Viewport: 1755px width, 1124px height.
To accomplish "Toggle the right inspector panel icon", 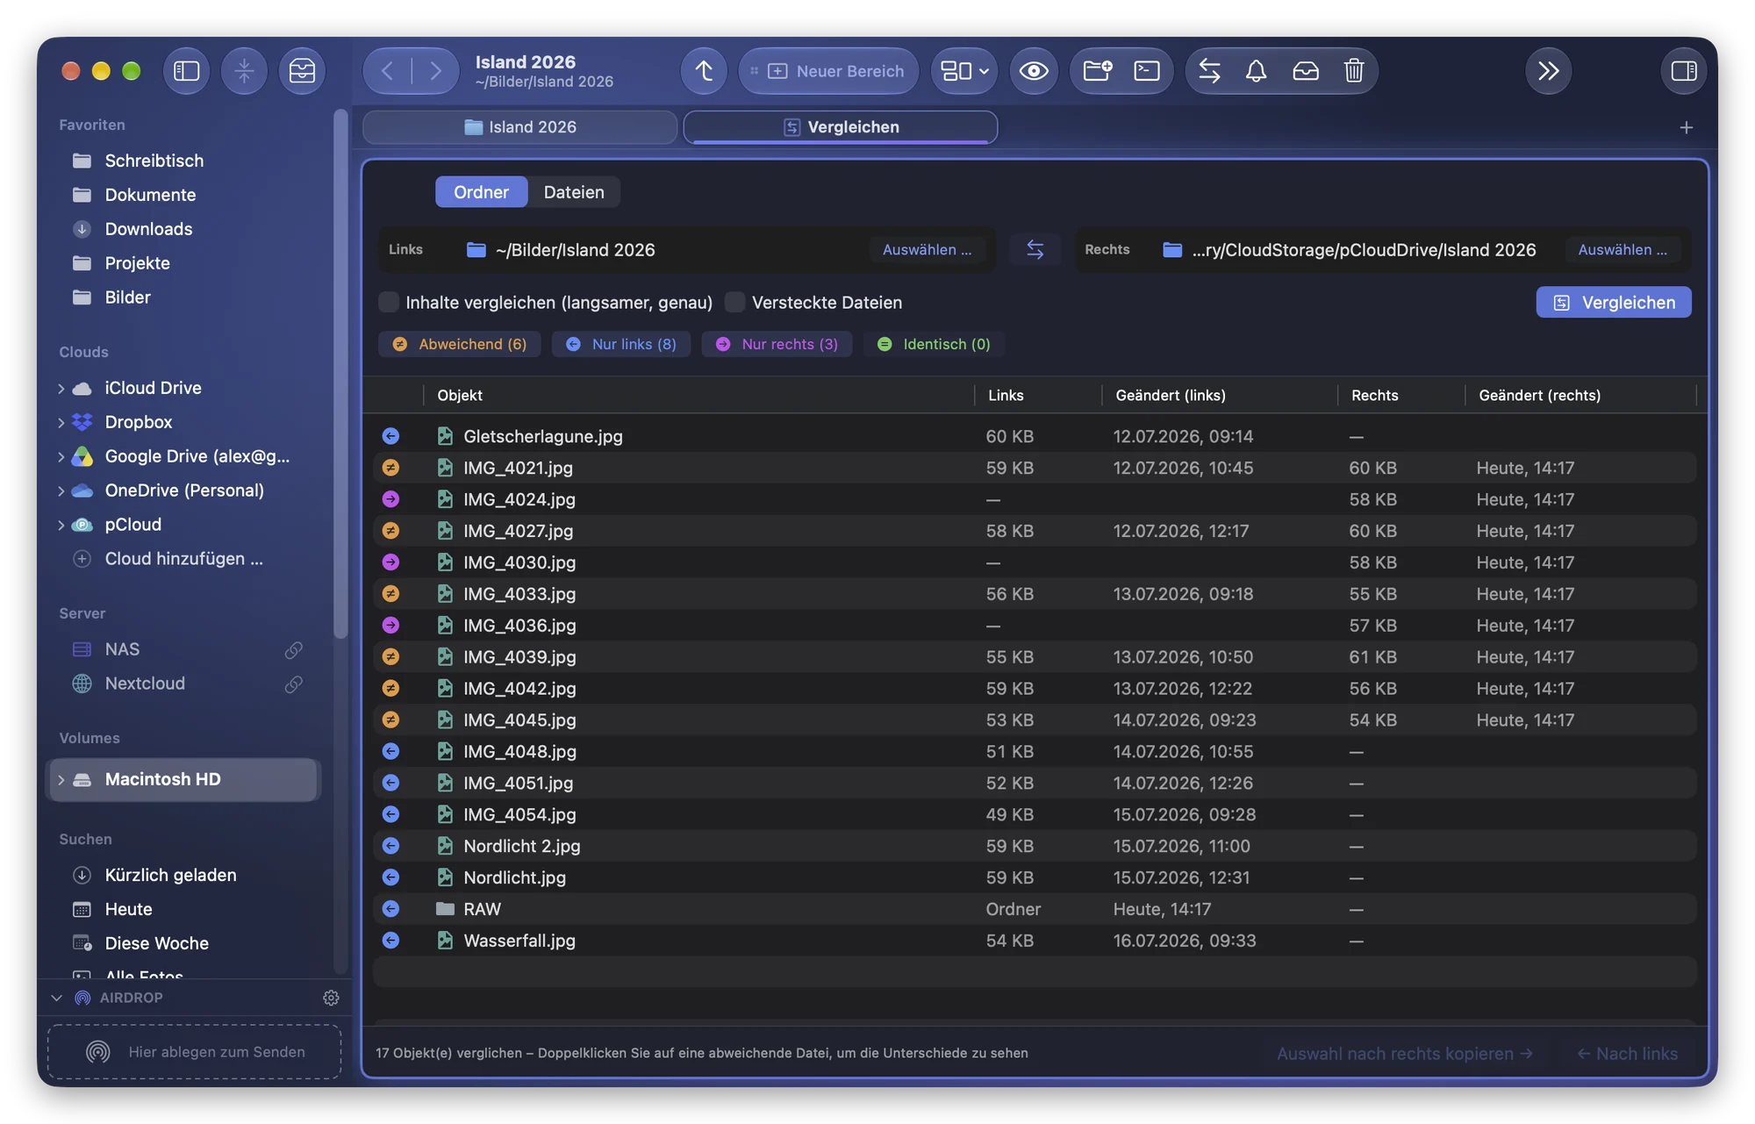I will pos(1684,71).
